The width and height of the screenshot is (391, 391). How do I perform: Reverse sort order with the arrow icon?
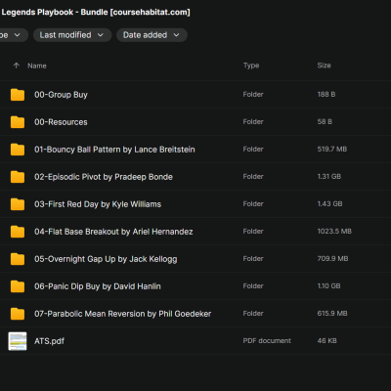17,65
